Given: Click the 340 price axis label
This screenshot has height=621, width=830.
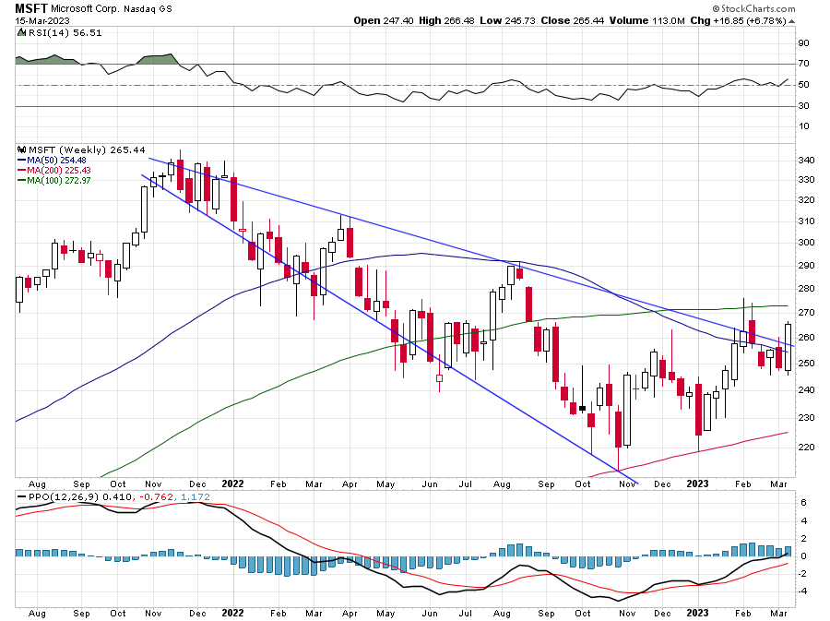Looking at the screenshot, I should (x=806, y=160).
